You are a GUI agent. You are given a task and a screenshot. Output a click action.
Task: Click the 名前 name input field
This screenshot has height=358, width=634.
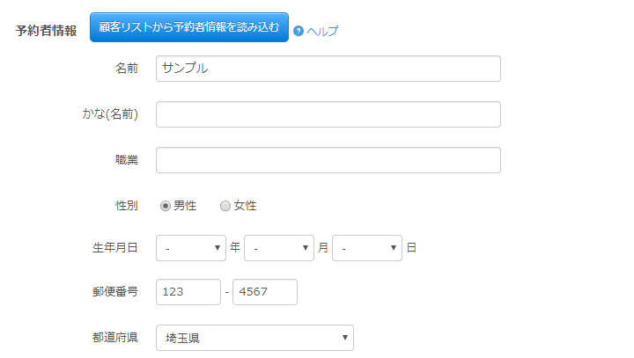[x=328, y=69]
